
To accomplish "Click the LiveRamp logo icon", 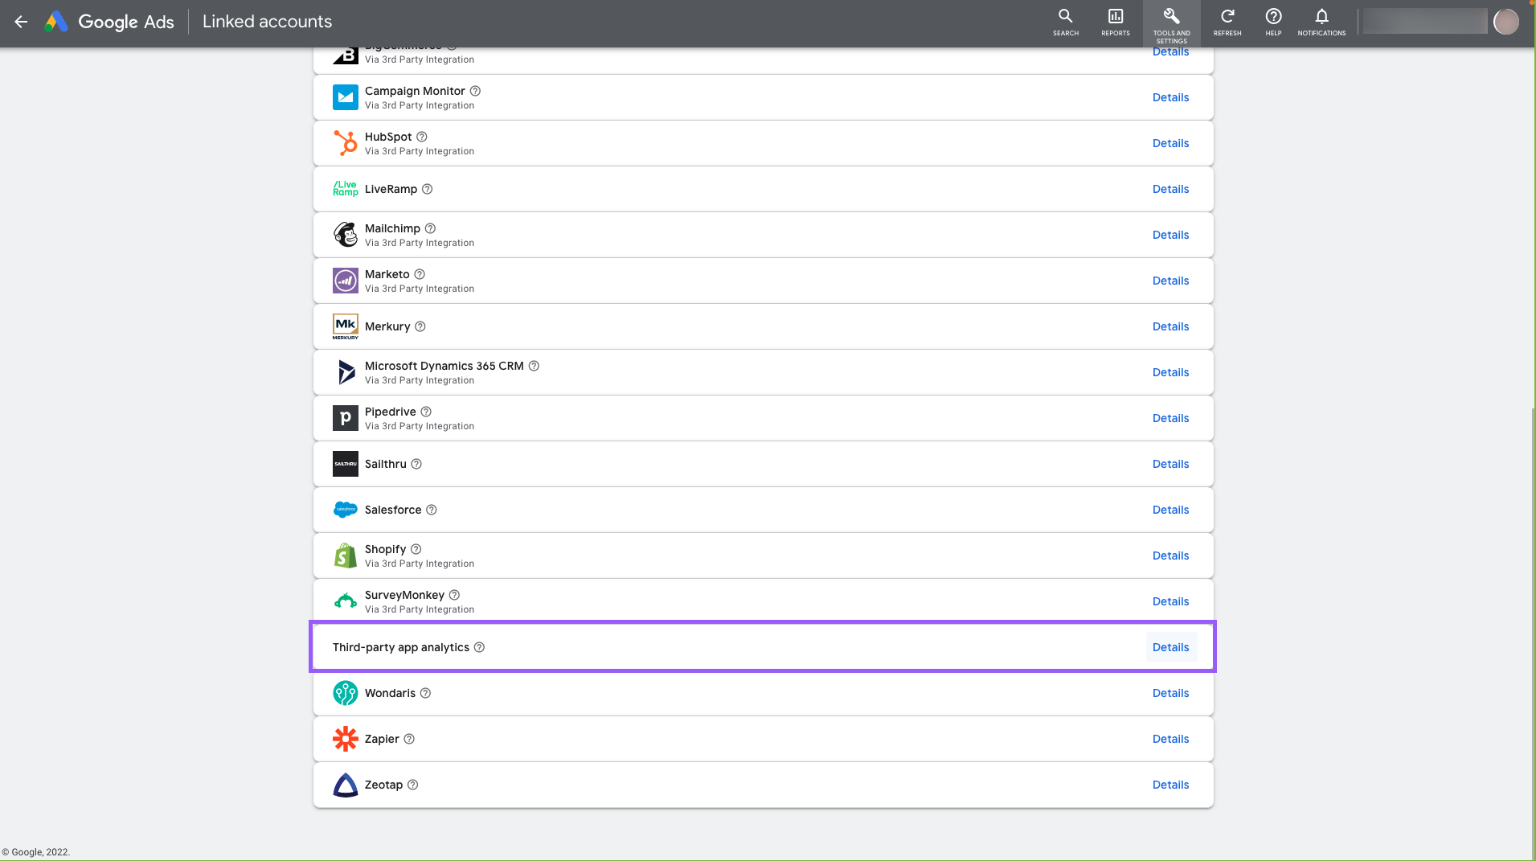I will pos(346,189).
